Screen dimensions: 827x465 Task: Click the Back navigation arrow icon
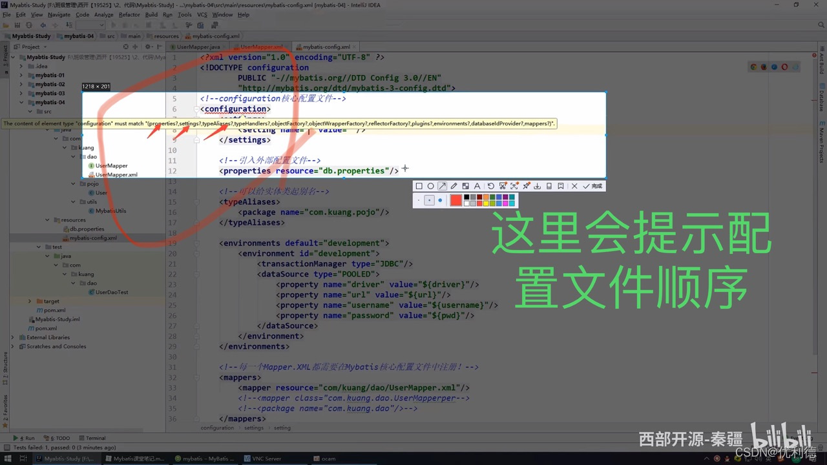pos(43,25)
